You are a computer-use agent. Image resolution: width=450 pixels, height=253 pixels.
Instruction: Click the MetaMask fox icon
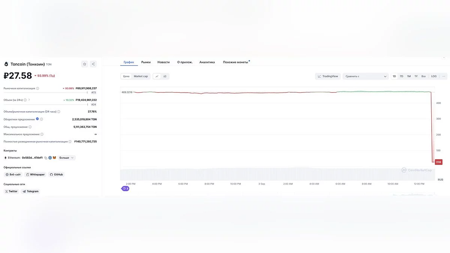(54, 158)
